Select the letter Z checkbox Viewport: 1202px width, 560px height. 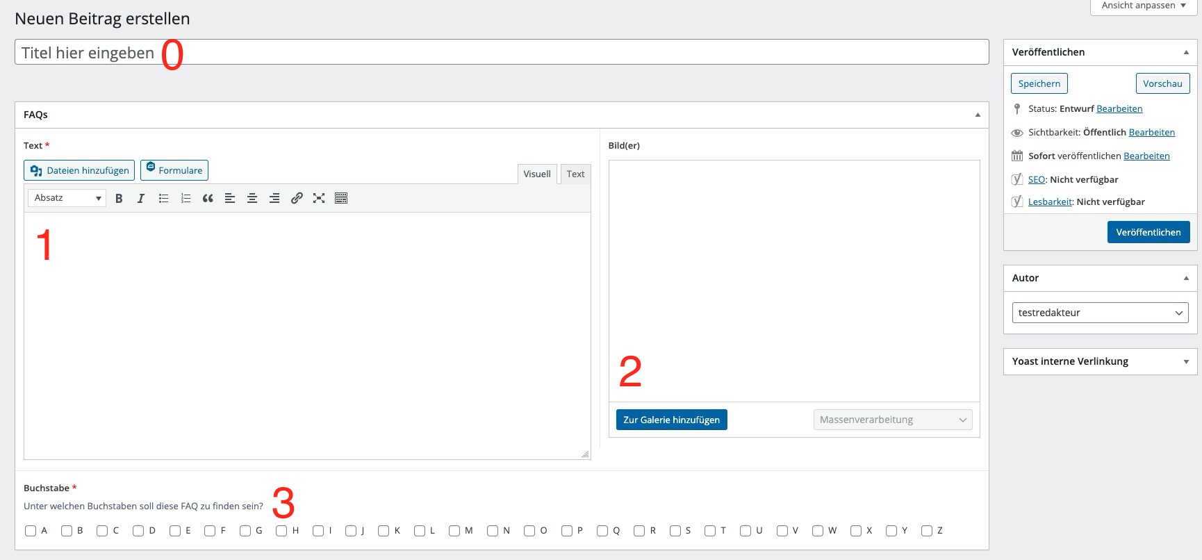(x=927, y=531)
